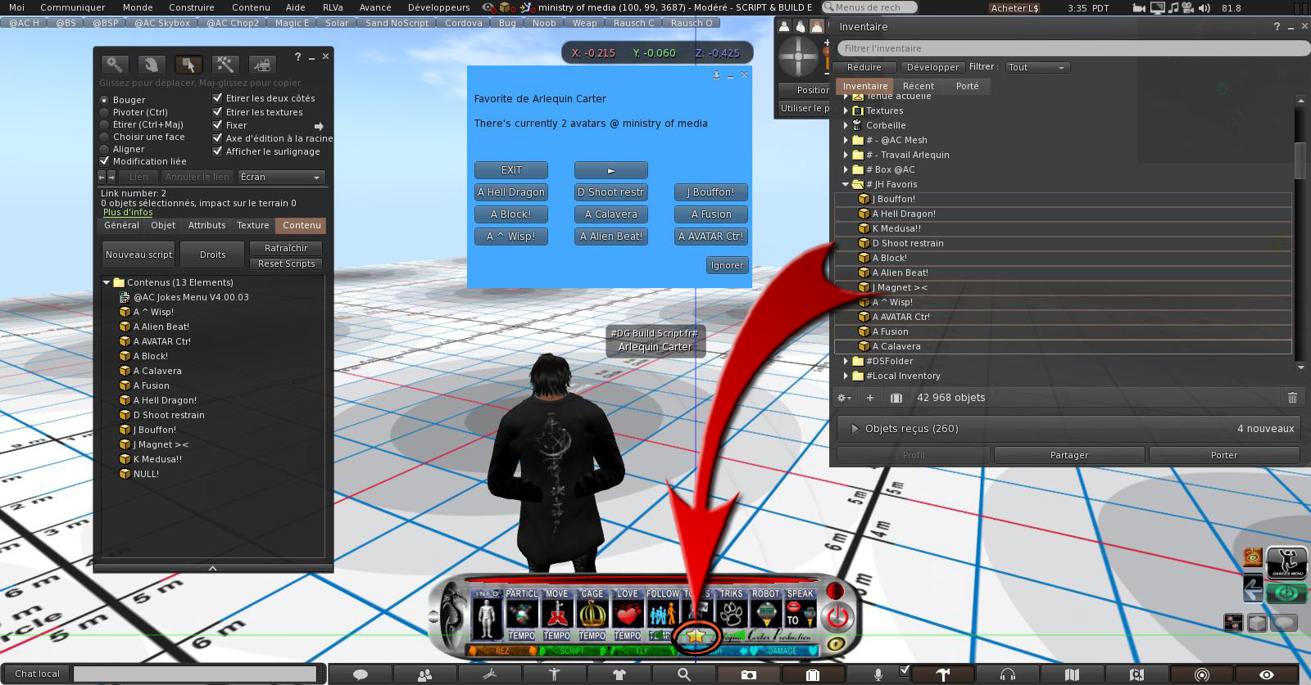The image size is (1311, 685).
Task: Click the 'A Hell Dragon' dialog button
Action: click(511, 192)
